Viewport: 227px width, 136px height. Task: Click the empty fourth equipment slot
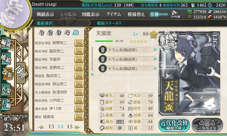click(x=126, y=78)
